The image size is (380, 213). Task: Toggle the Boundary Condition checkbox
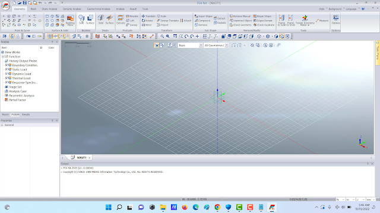point(7,65)
